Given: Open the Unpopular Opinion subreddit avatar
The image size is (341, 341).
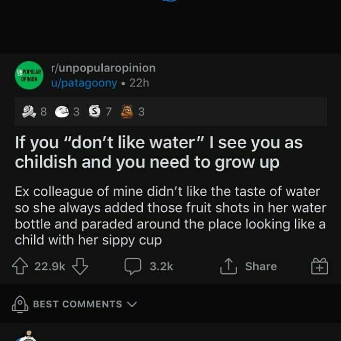Looking at the screenshot, I should click(29, 75).
